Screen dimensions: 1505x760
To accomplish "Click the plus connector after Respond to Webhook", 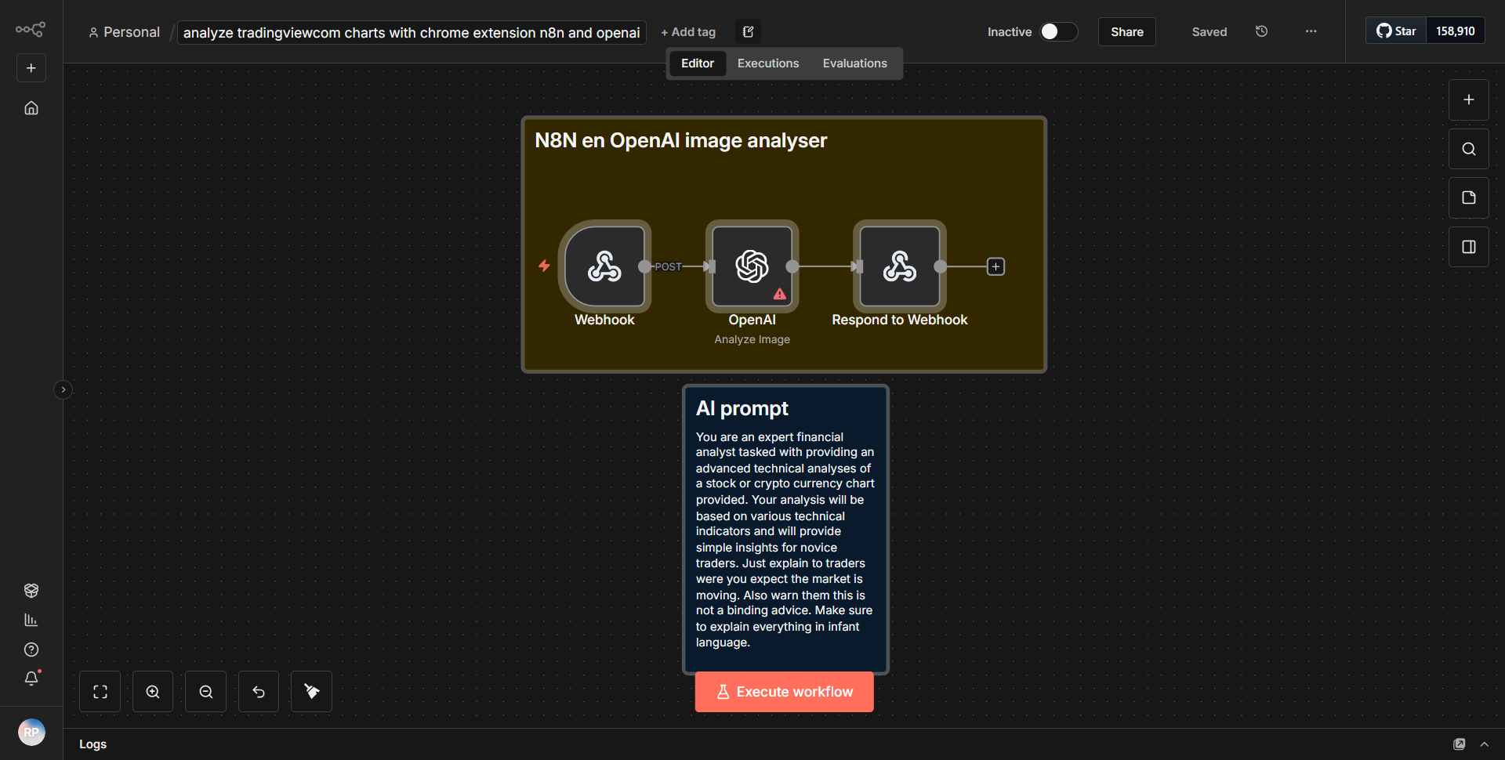I will (995, 266).
